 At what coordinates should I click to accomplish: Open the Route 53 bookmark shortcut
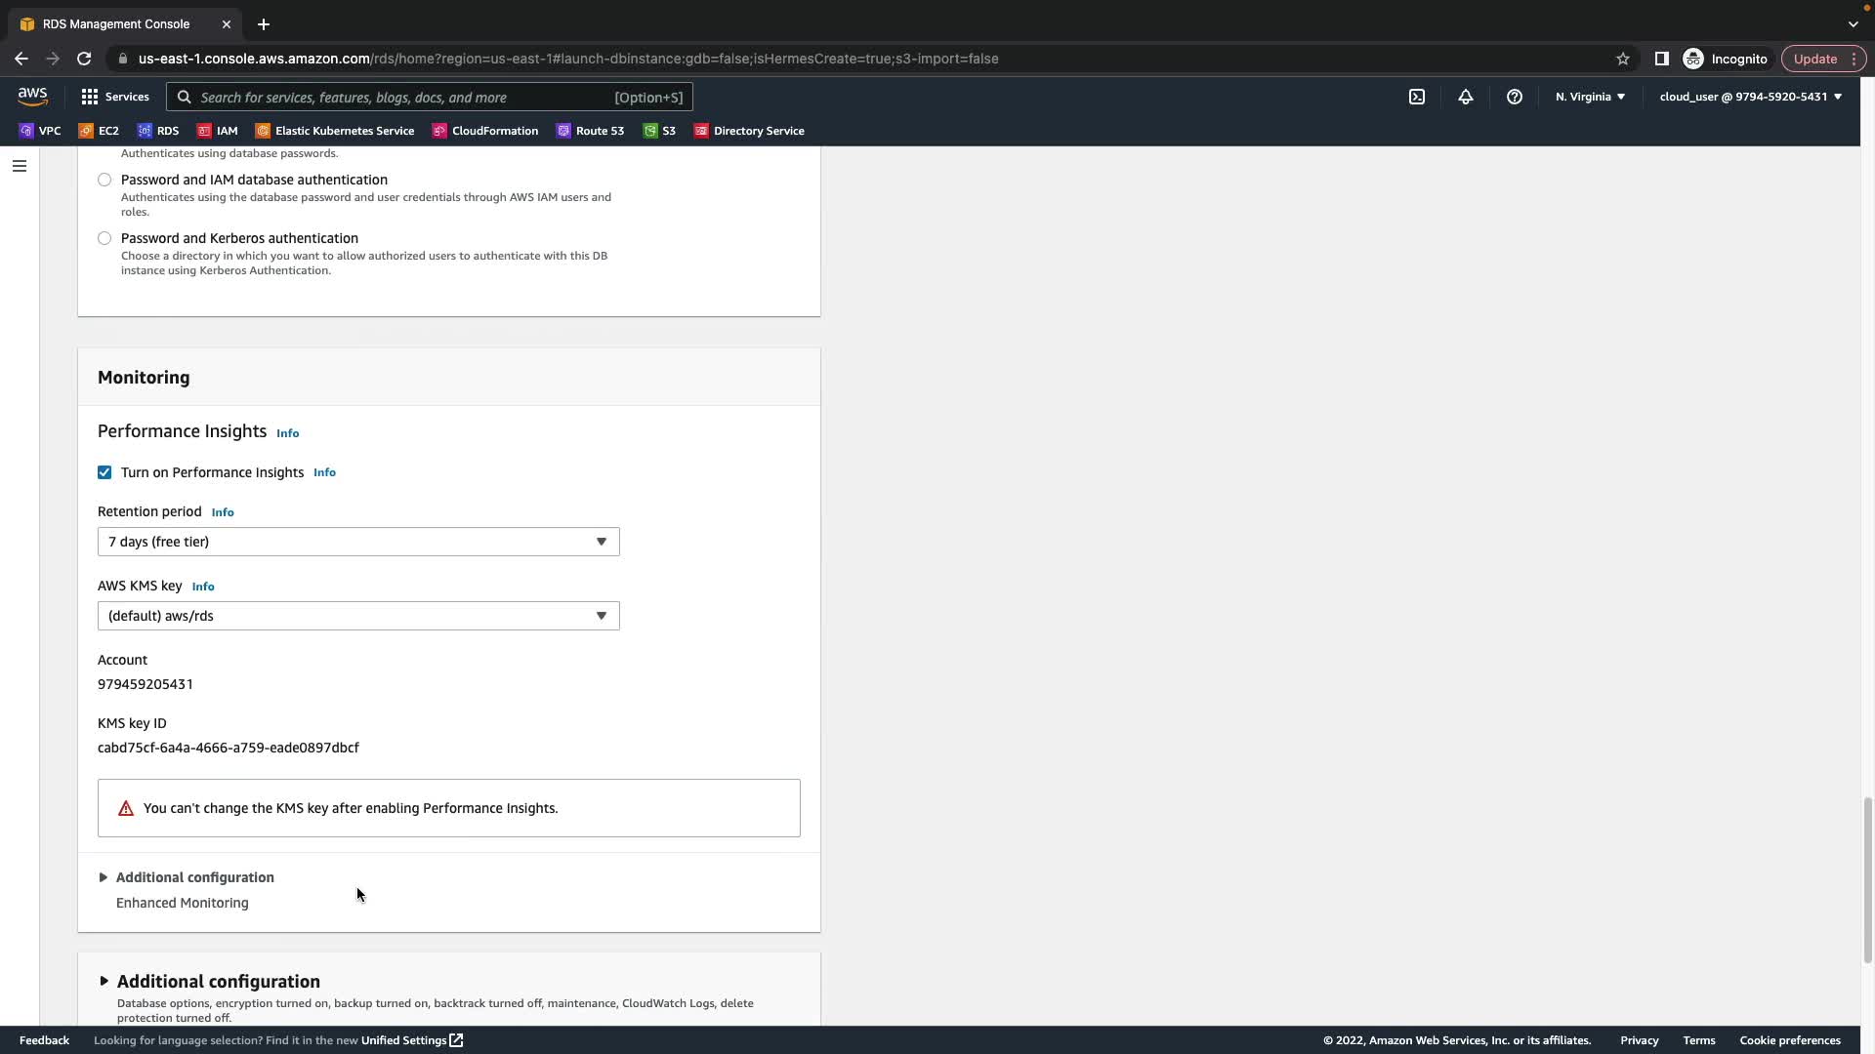click(590, 131)
